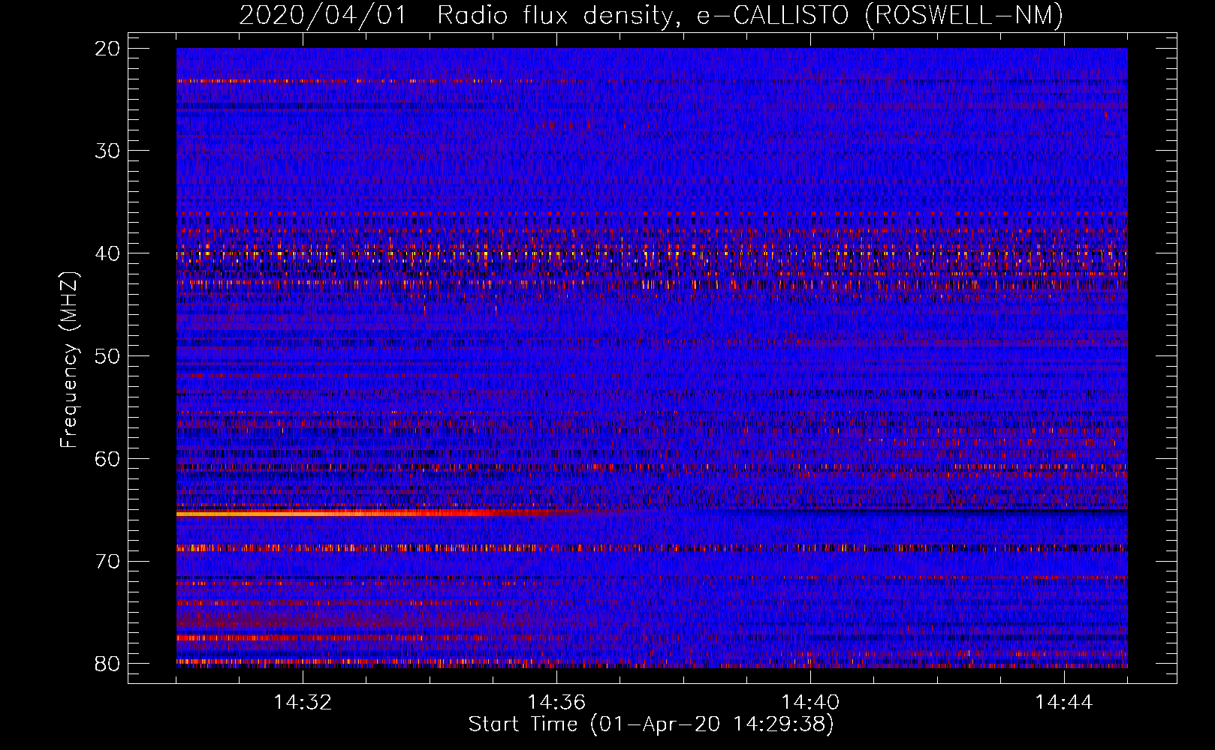Click the 14:36 time tick label
The height and width of the screenshot is (750, 1215).
click(556, 703)
